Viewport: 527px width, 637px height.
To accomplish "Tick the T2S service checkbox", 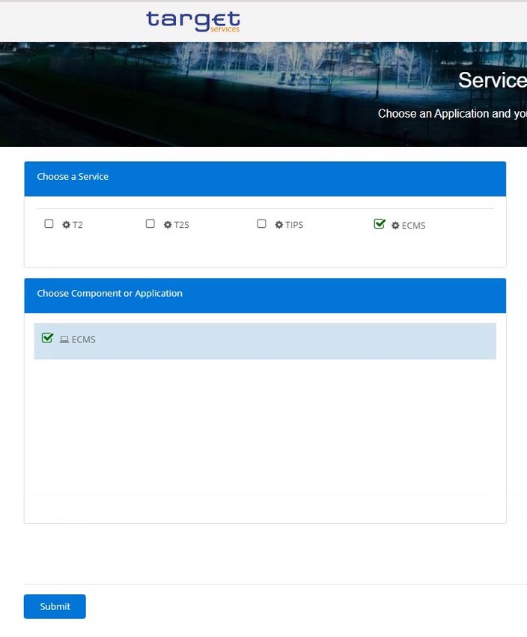I will [x=150, y=224].
